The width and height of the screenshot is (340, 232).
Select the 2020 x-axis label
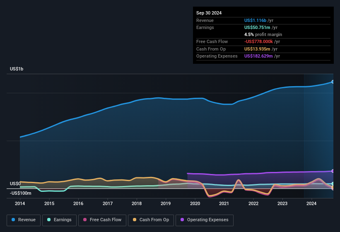(195, 203)
